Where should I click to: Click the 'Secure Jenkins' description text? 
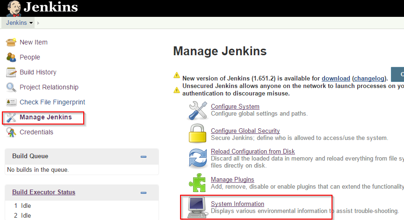point(299,138)
